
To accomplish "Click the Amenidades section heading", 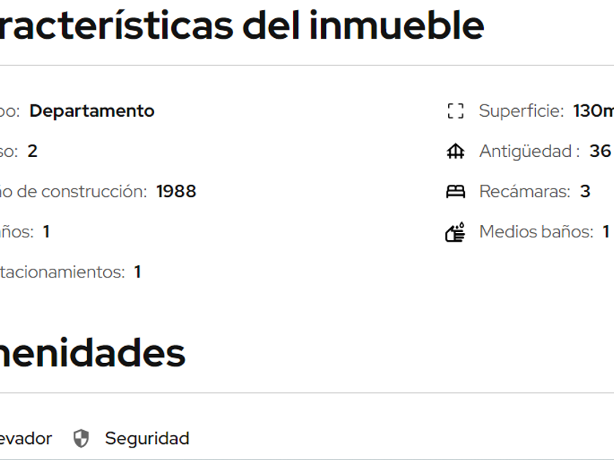I will pos(92,353).
